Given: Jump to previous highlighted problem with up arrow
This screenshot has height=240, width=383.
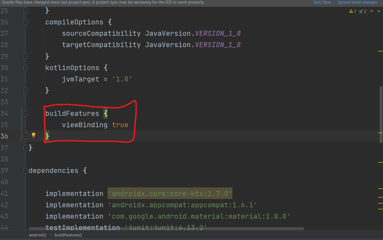Looking at the screenshot, I should click(372, 11).
